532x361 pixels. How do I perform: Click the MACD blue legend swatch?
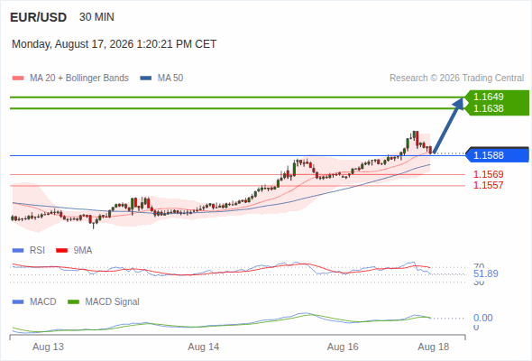(18, 302)
